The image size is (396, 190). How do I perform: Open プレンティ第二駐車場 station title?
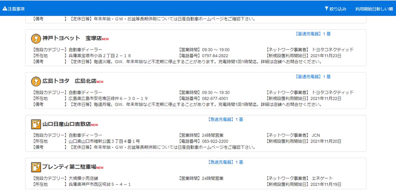(69, 167)
